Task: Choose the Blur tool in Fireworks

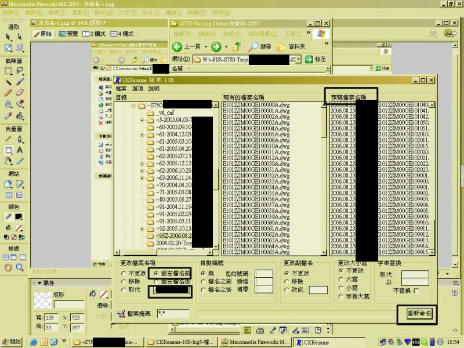Action: pyautogui.click(x=8, y=104)
